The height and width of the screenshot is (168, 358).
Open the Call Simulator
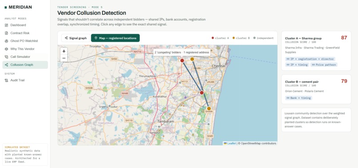click(25, 57)
